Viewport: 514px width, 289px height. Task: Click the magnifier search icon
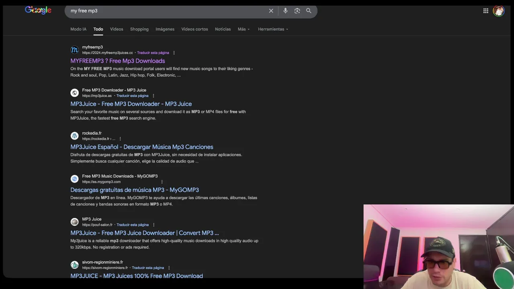click(x=309, y=11)
